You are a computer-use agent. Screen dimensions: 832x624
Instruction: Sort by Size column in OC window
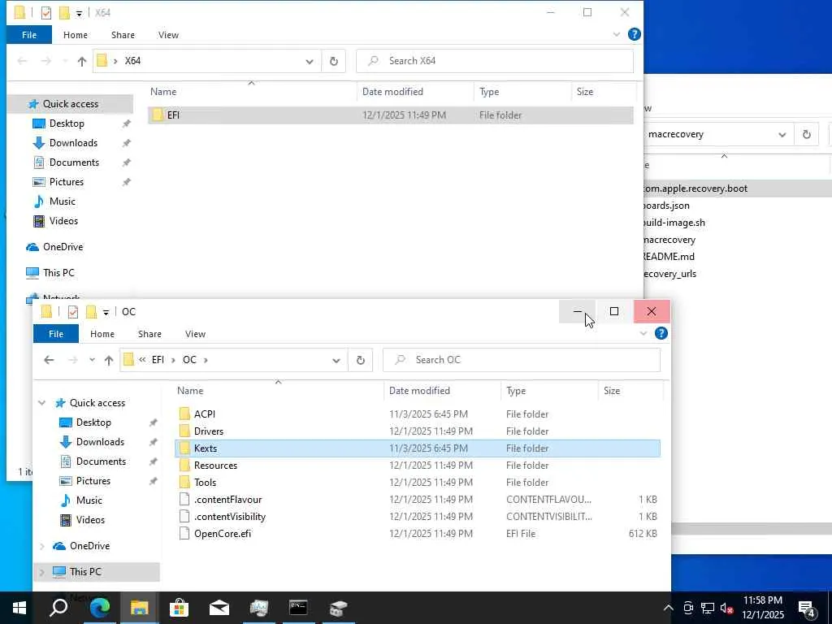tap(630, 391)
